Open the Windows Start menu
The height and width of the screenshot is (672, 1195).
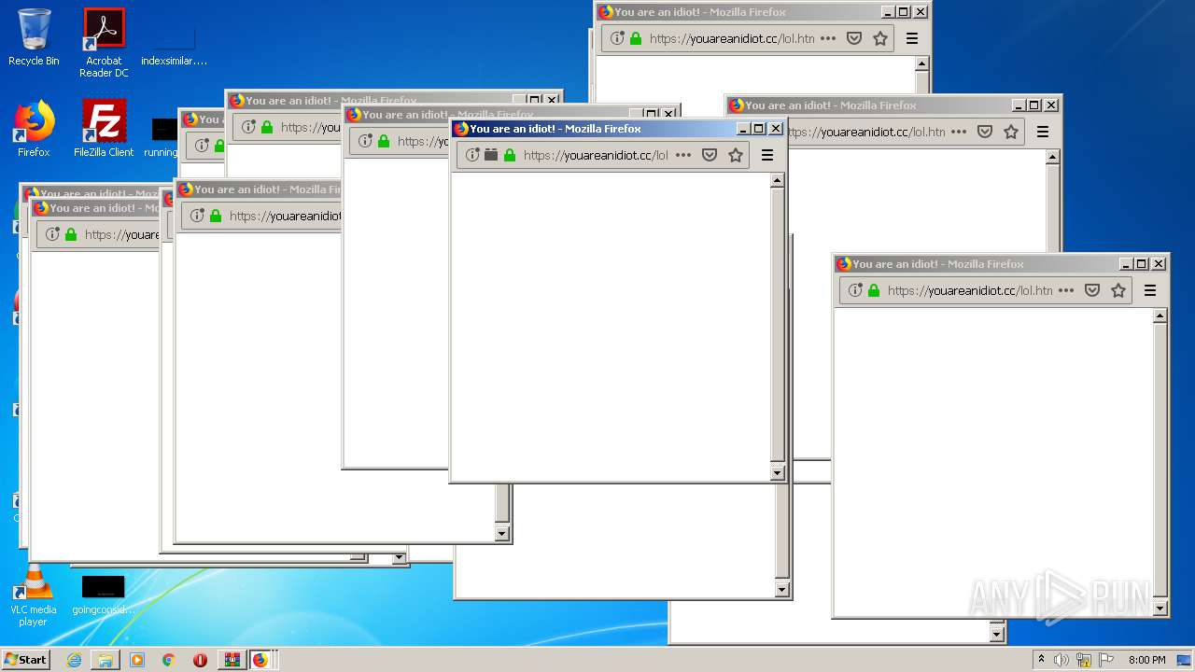[26, 659]
